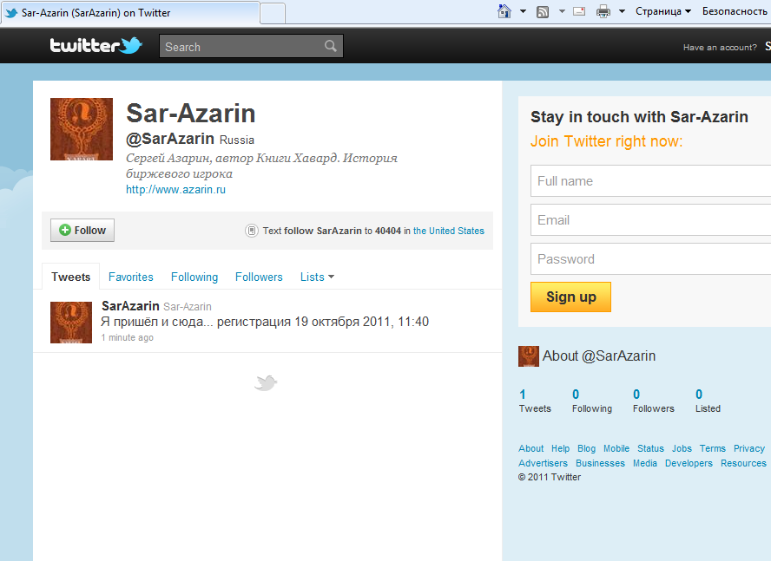The width and height of the screenshot is (771, 561).
Task: Click the Print icon in browser toolbar
Action: pyautogui.click(x=603, y=10)
